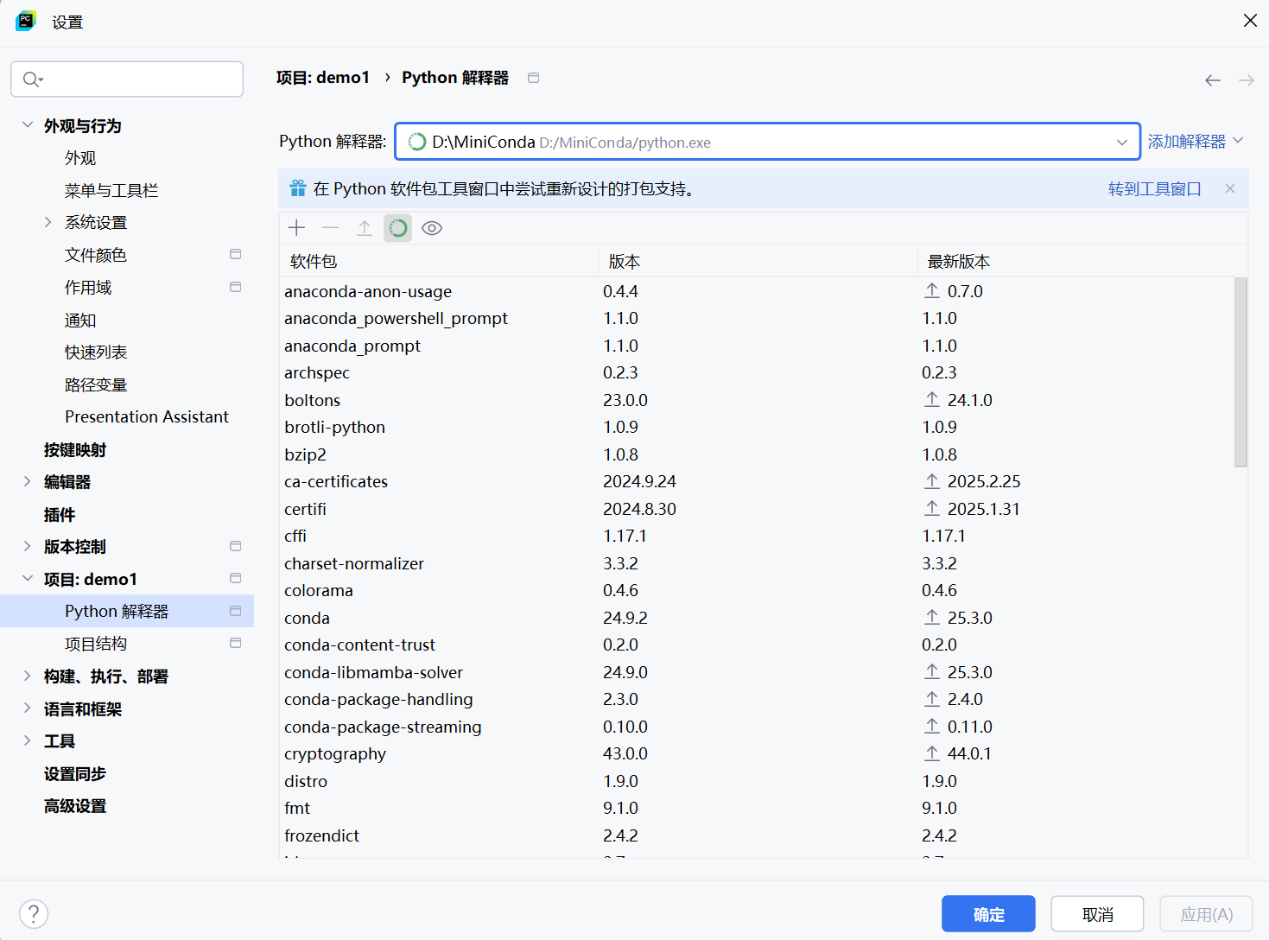
Task: Click the conda interpreter icon in dropdown
Action: (x=417, y=142)
